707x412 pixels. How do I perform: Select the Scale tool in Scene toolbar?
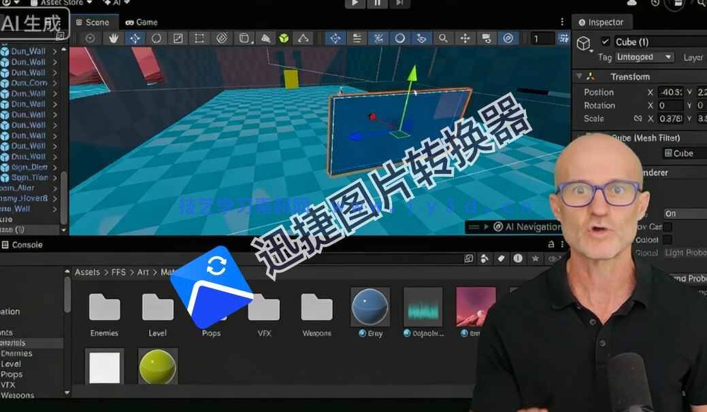pos(178,39)
